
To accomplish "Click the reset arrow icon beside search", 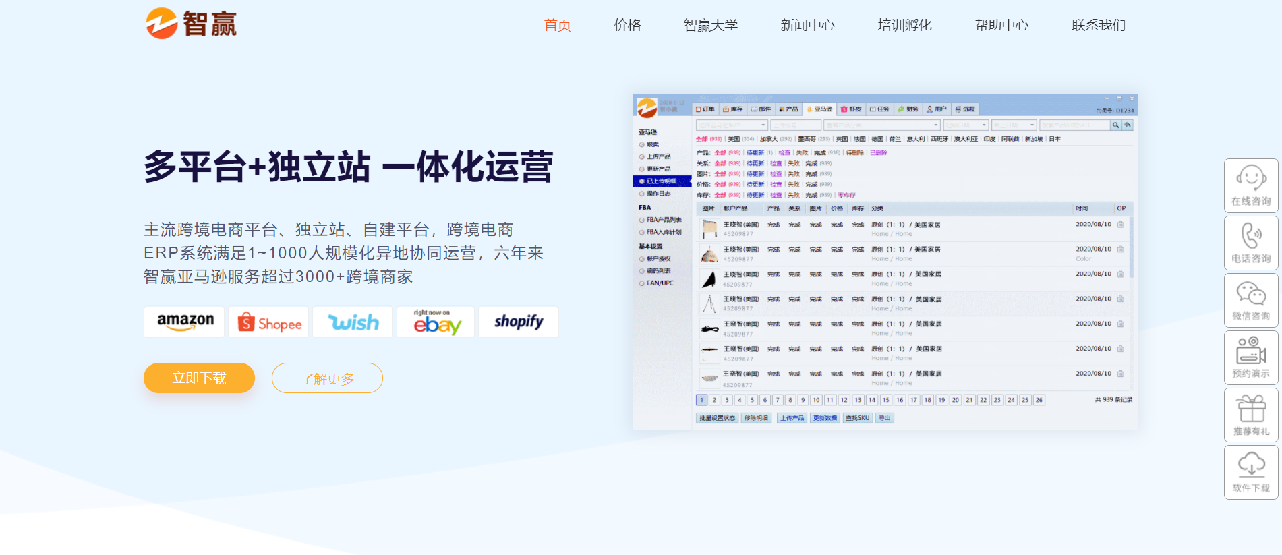I will [1127, 125].
